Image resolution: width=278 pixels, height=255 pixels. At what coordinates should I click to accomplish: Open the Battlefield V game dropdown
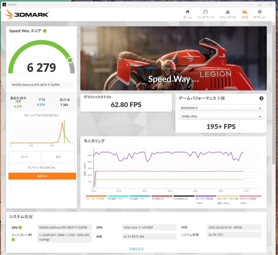tap(221, 108)
